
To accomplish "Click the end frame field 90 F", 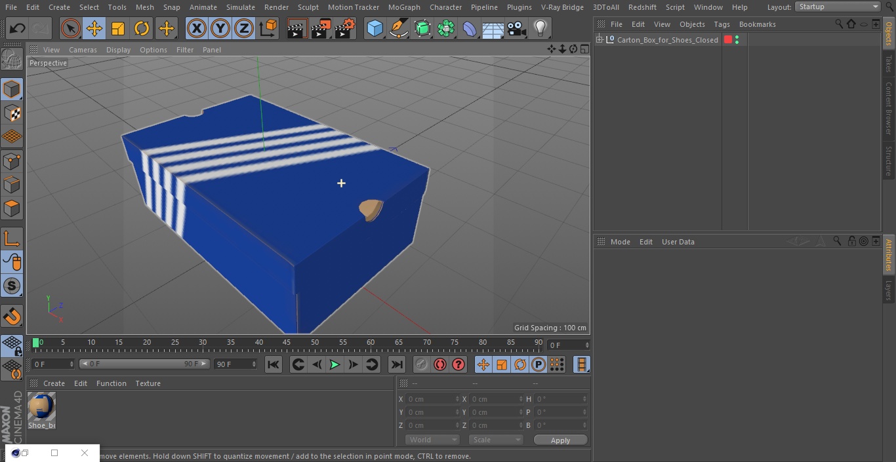I will point(235,364).
